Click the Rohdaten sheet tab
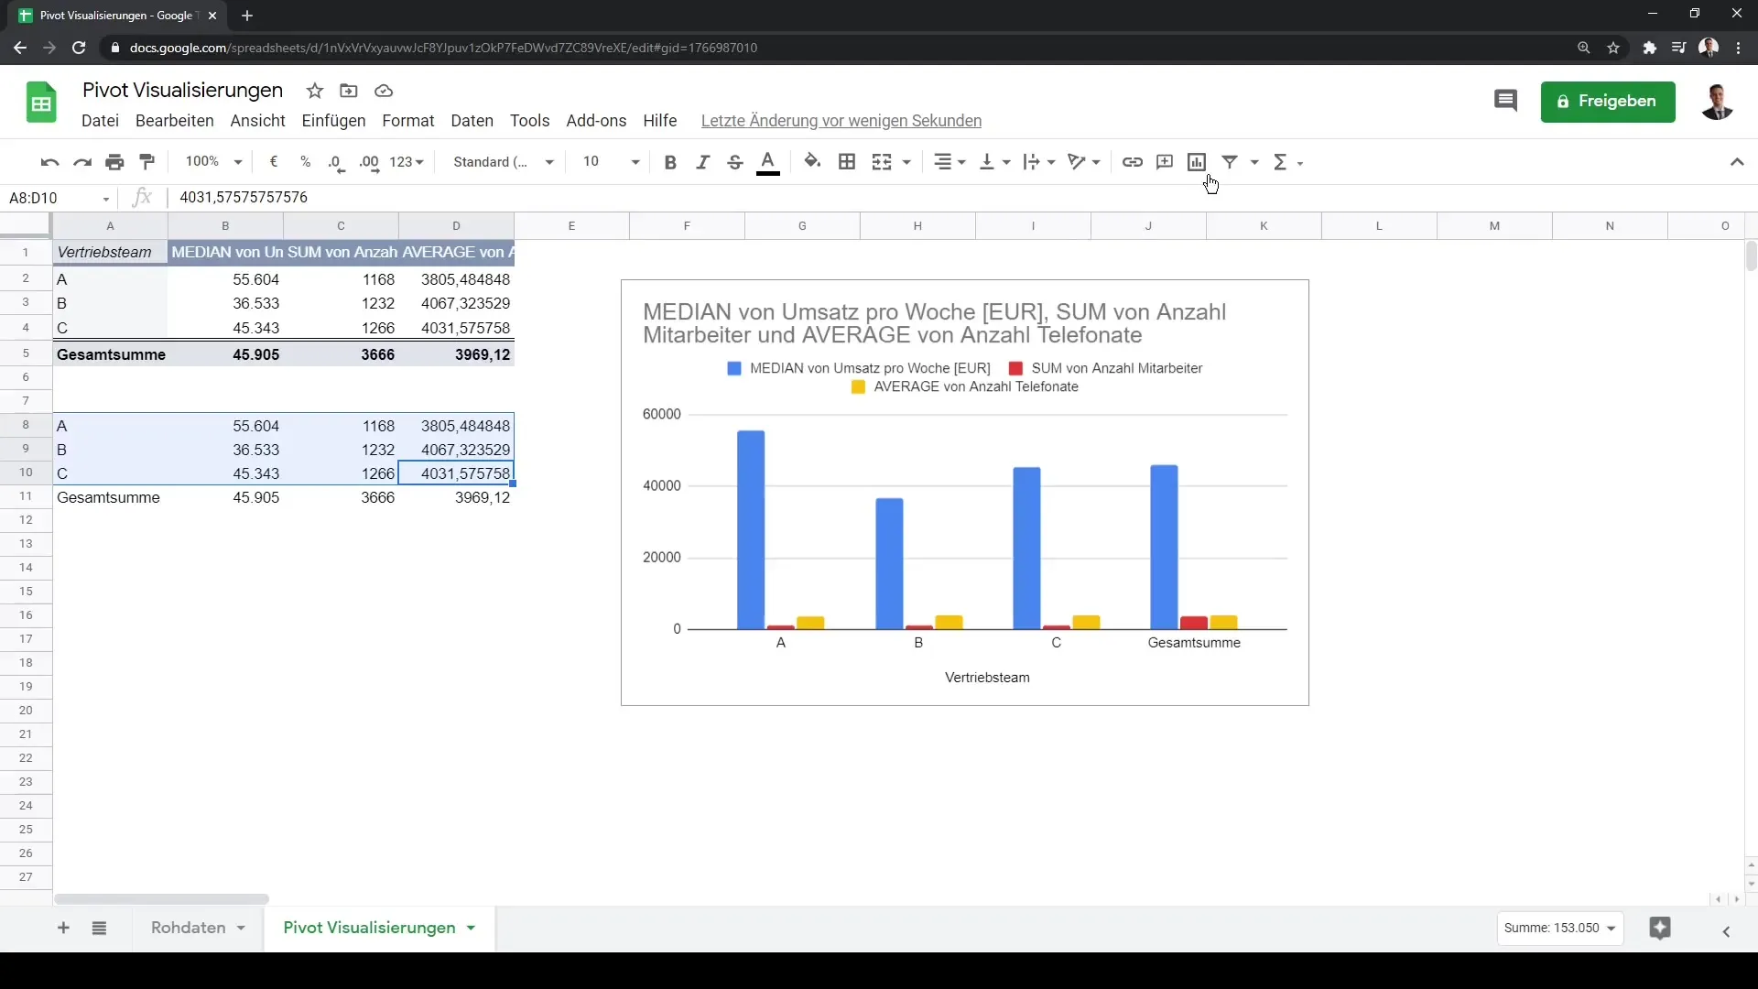This screenshot has width=1758, height=989. pyautogui.click(x=189, y=928)
